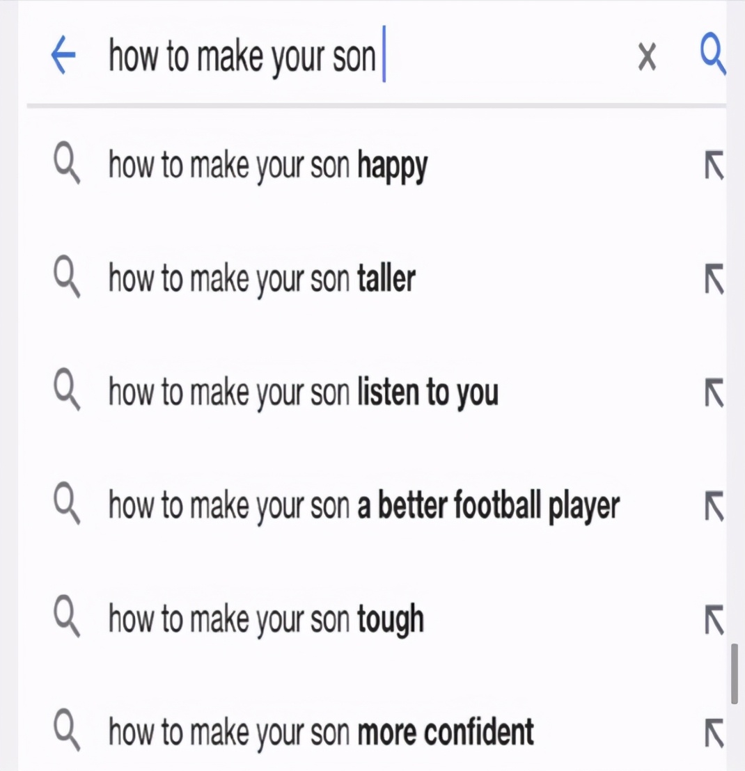Click the fill-in arrow beside "happy" suggestion
The image size is (745, 771).
pos(714,167)
